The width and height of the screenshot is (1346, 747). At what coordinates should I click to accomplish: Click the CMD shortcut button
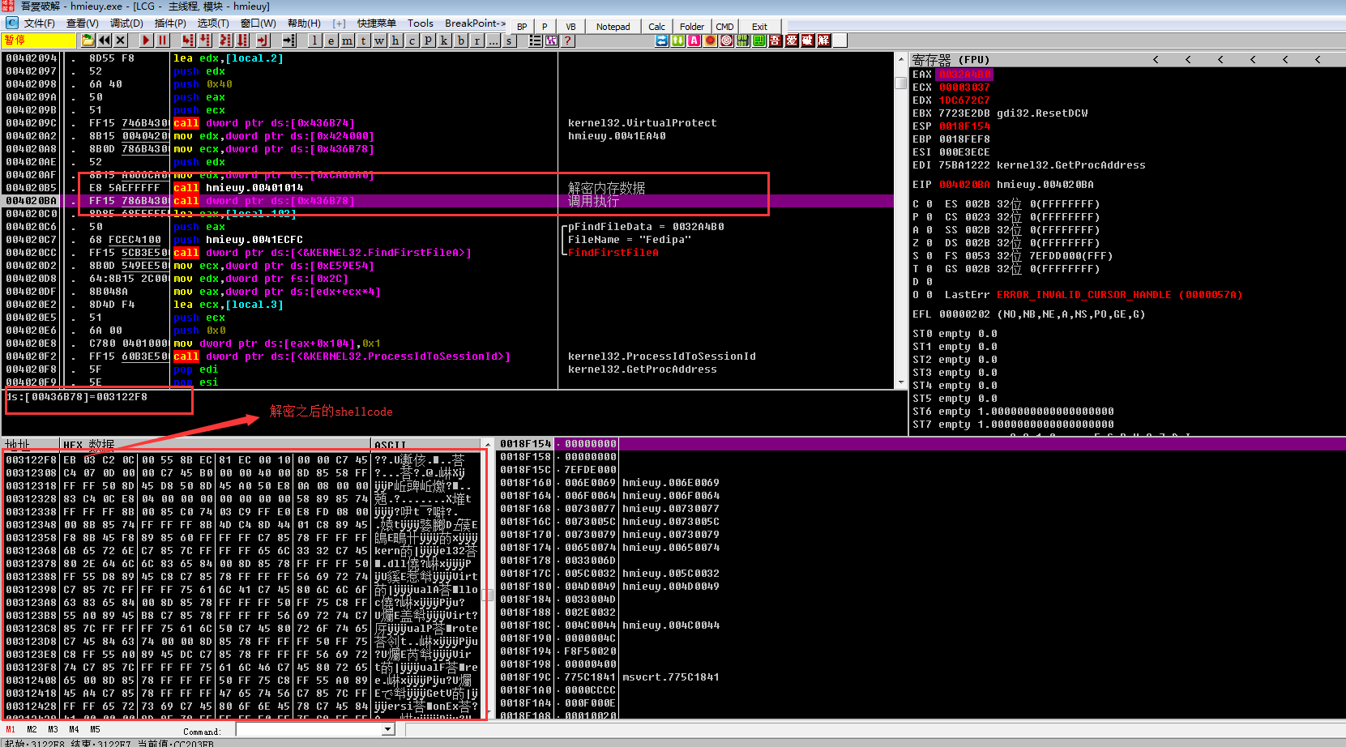pos(724,27)
